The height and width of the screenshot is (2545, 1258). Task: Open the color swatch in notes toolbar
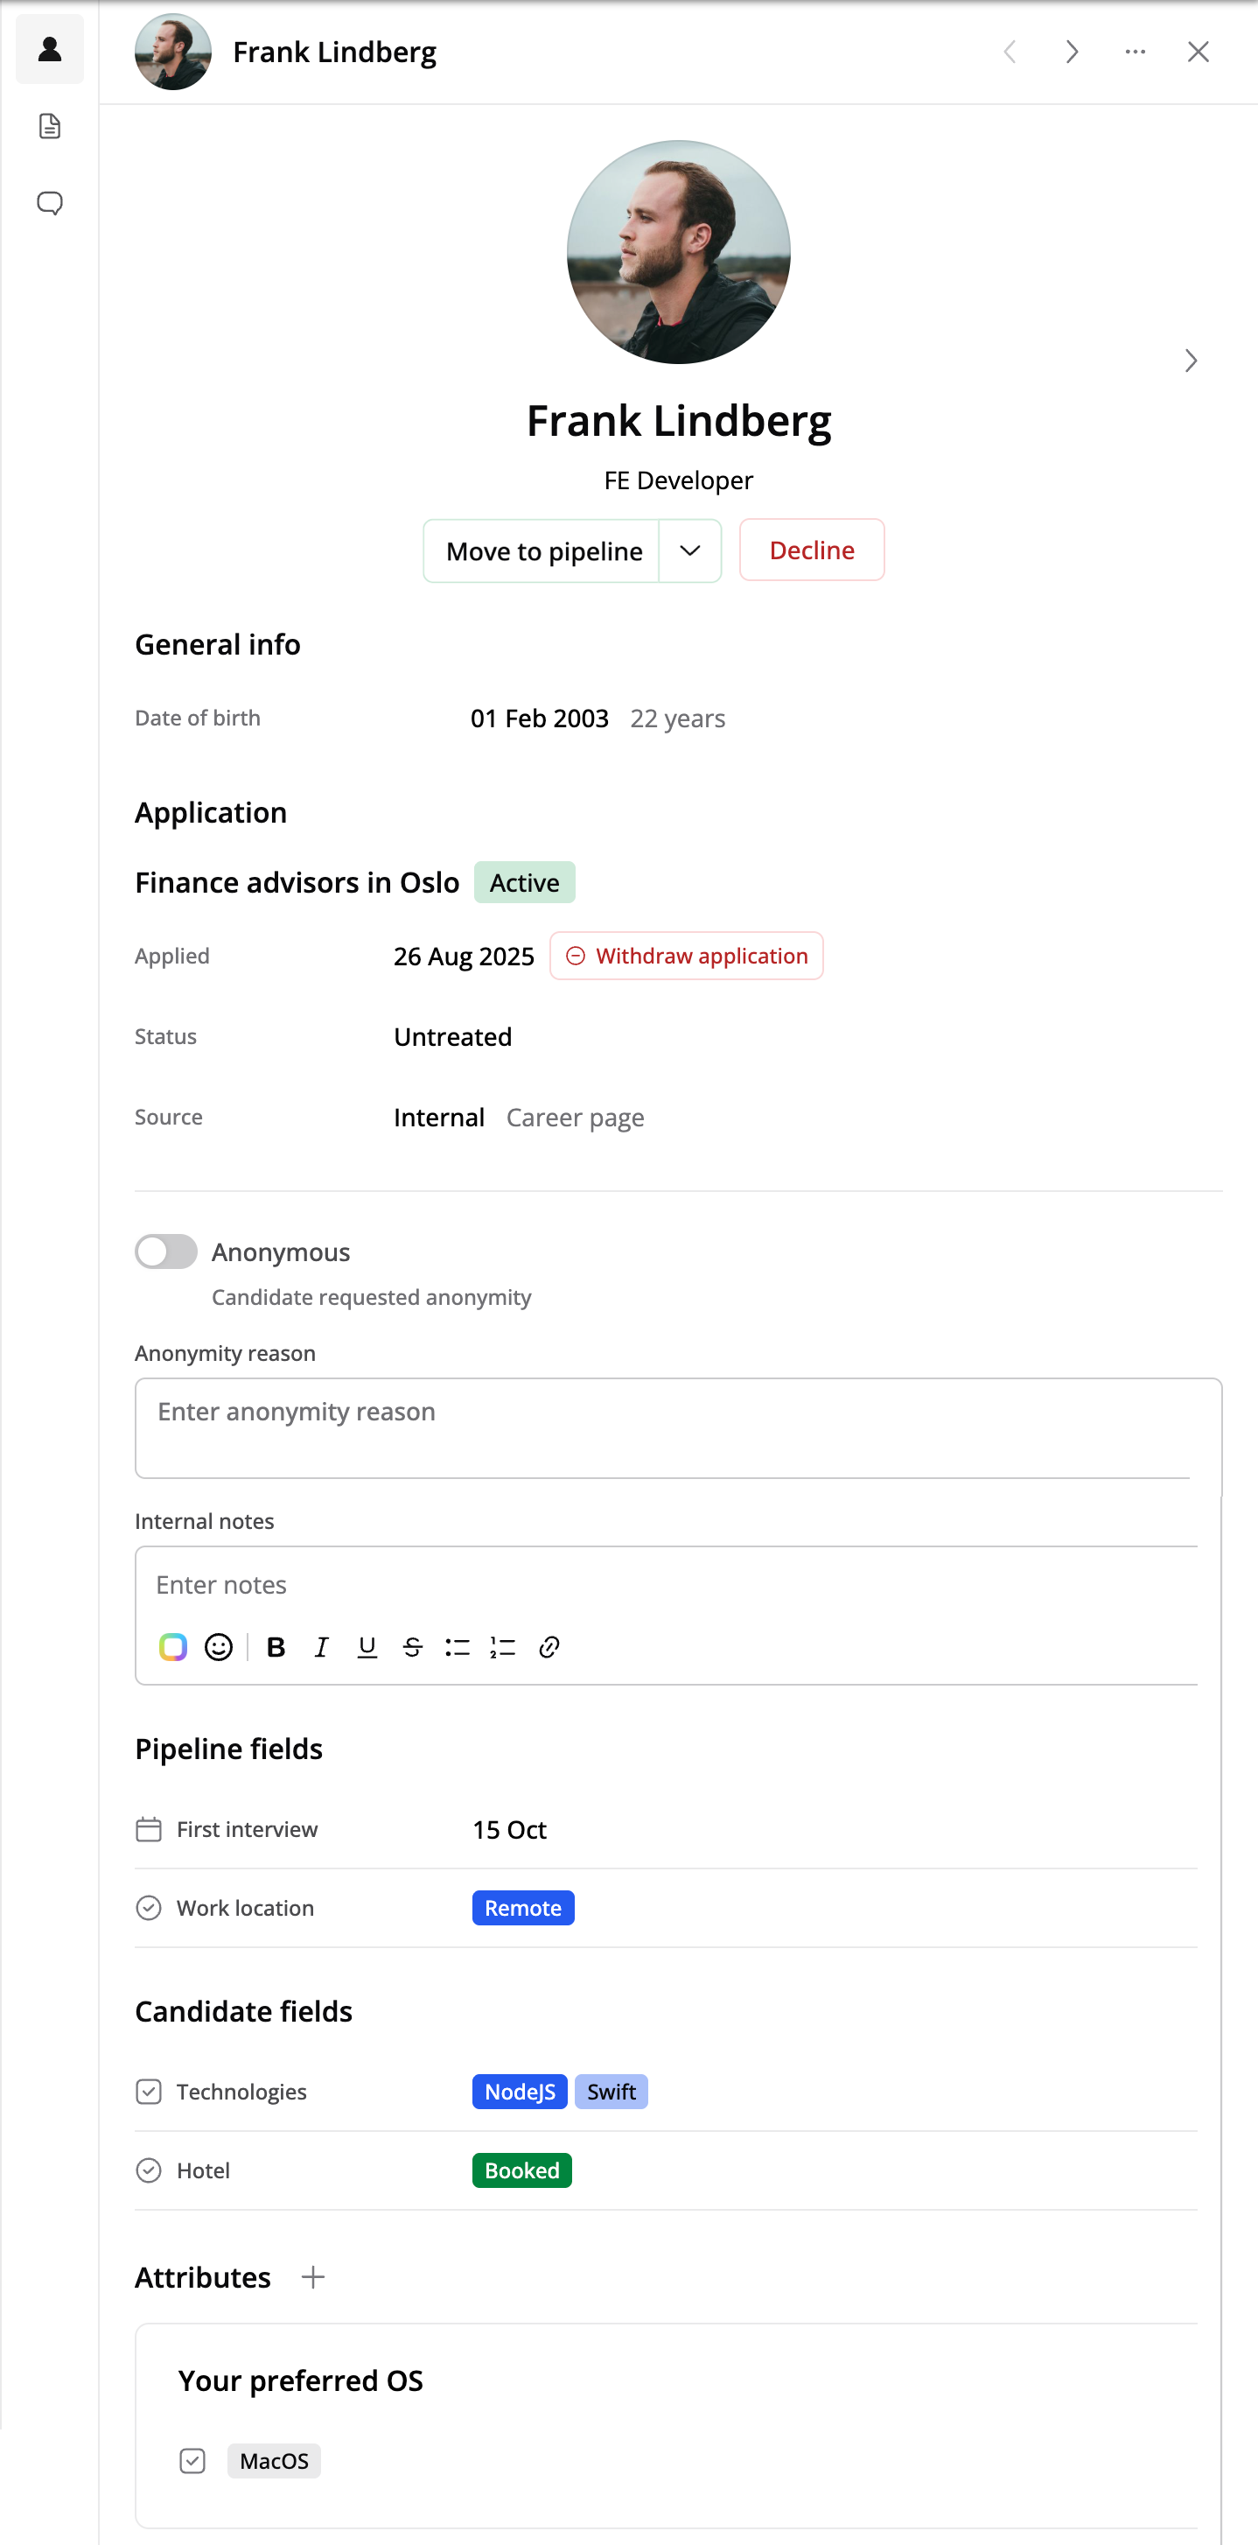point(173,1647)
